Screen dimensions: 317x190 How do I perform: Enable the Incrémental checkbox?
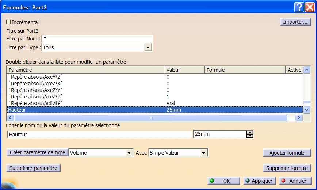(x=8, y=22)
